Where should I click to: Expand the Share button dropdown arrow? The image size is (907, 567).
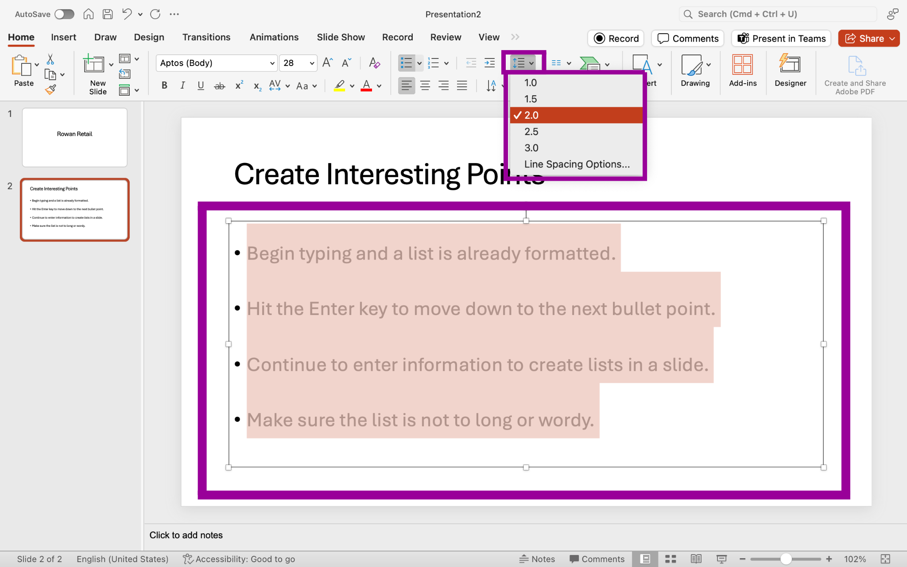pyautogui.click(x=892, y=39)
